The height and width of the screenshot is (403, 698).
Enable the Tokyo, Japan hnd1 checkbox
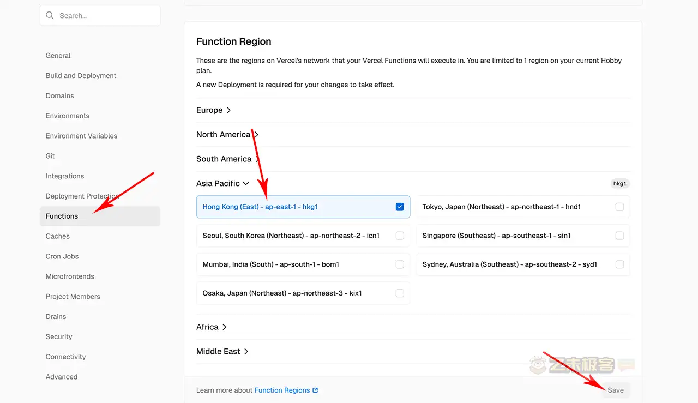tap(619, 207)
